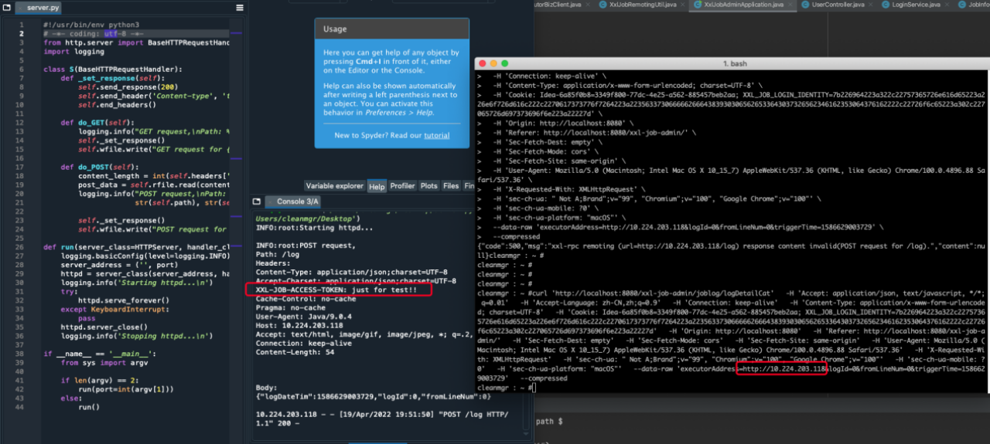Viewport: 990px width, 444px height.
Task: Switch to the Help pane tab
Action: click(377, 186)
